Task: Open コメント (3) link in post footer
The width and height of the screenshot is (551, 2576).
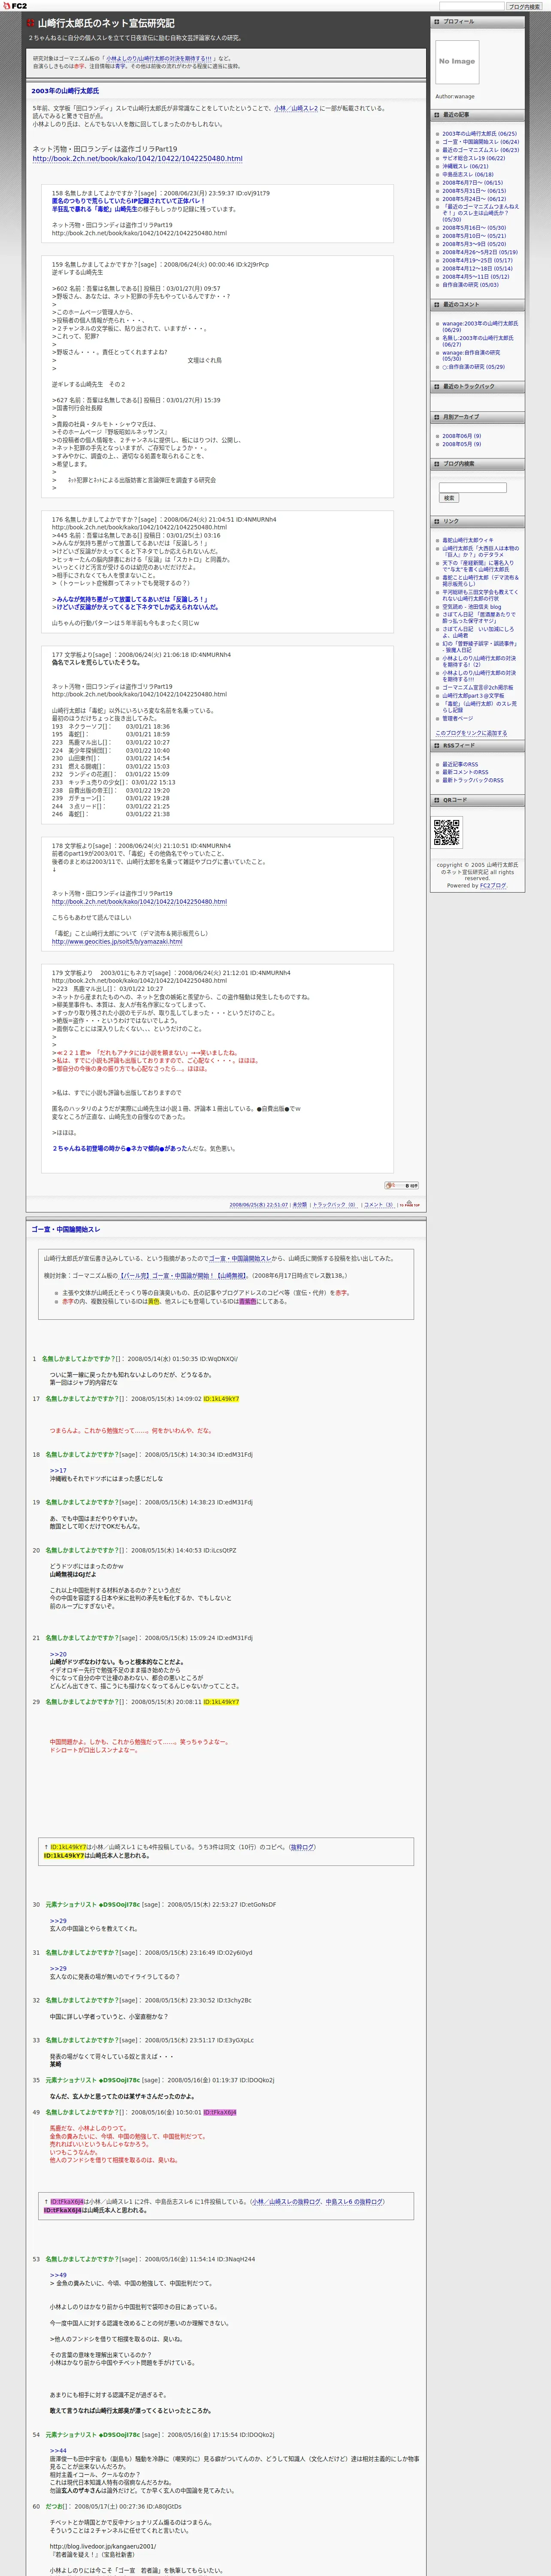Action: pyautogui.click(x=378, y=1205)
